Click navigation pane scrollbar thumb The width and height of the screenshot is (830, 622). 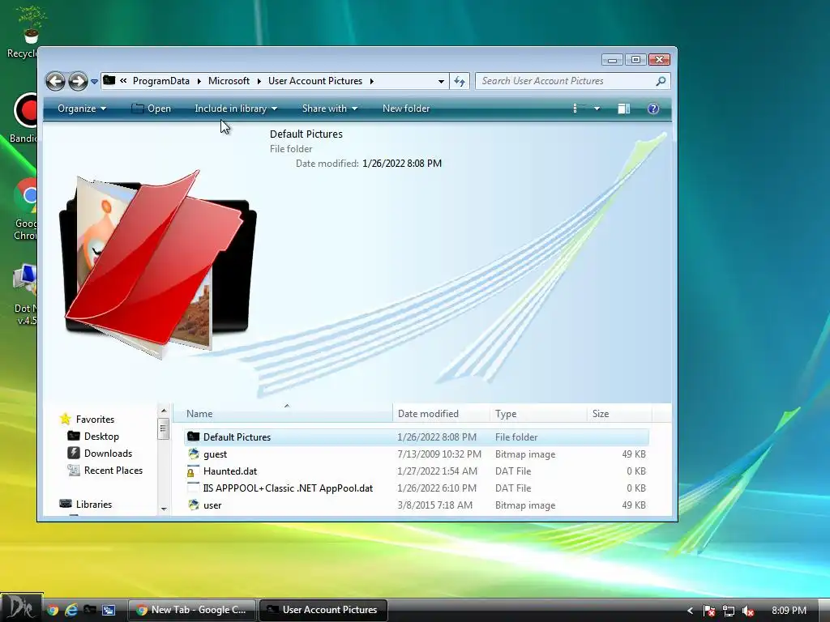coord(164,429)
